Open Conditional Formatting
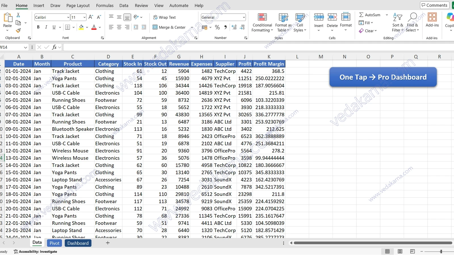The height and width of the screenshot is (255, 454). [262, 23]
